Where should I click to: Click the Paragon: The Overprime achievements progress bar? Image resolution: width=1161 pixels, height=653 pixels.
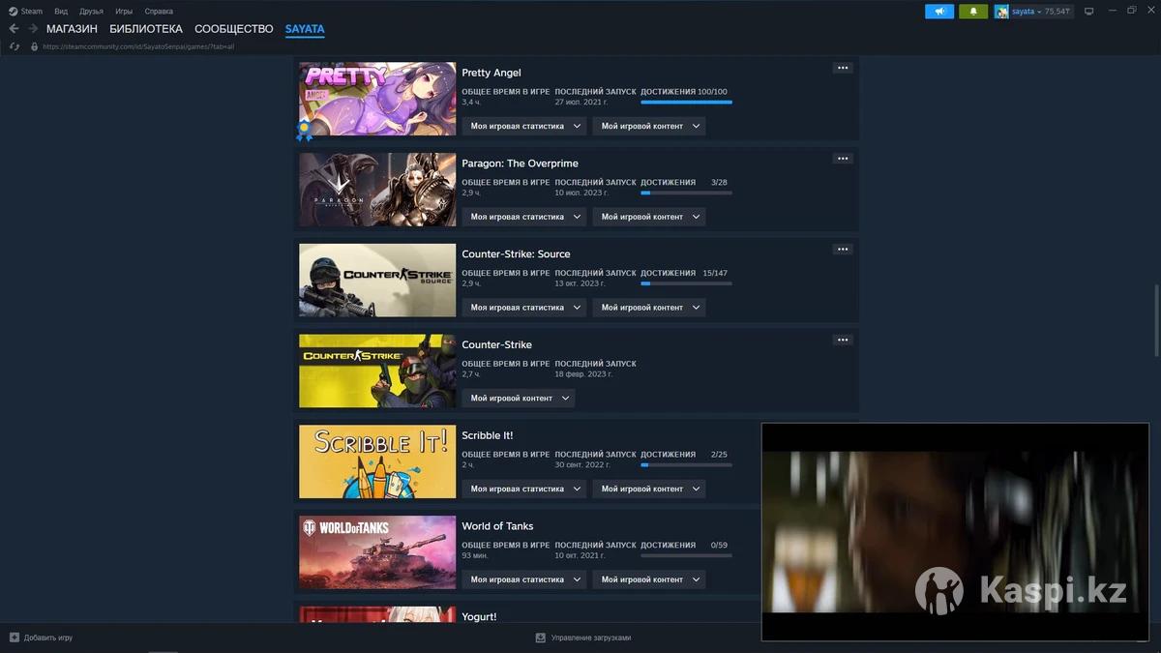[686, 193]
